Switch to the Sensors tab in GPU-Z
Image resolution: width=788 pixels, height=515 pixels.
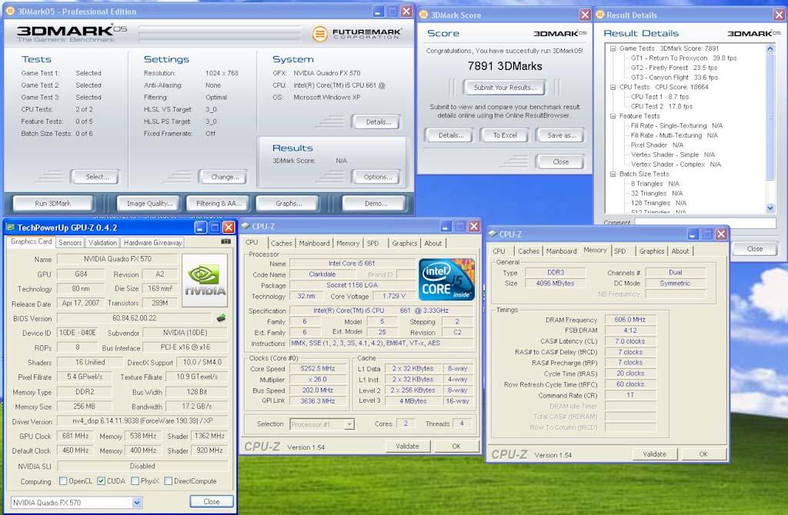[x=70, y=242]
